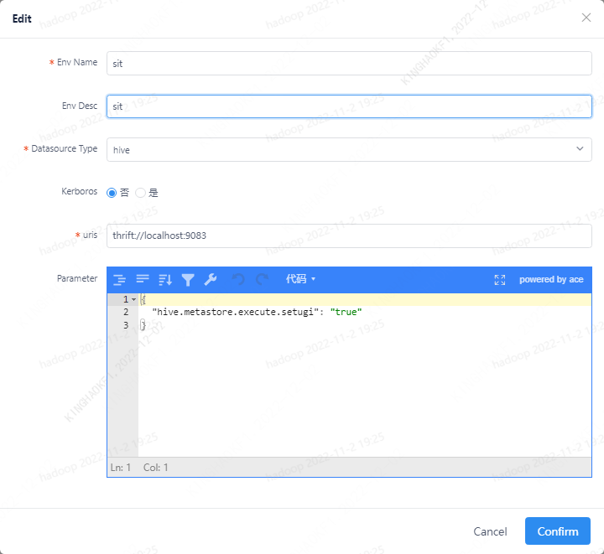Close the Edit dialog with the X
The image size is (604, 554).
tap(586, 18)
